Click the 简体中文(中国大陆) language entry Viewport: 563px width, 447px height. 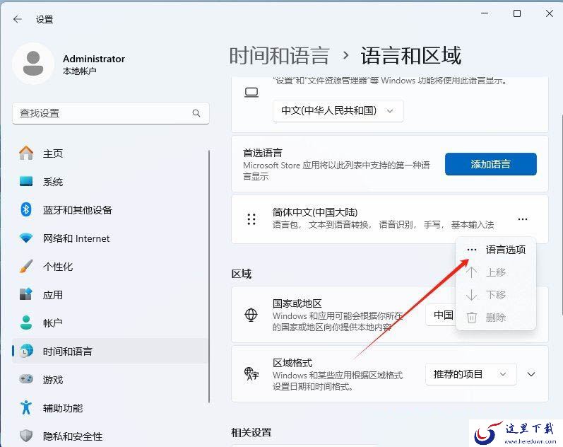pos(390,219)
